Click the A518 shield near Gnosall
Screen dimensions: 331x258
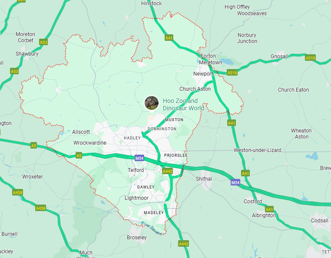click(310, 58)
